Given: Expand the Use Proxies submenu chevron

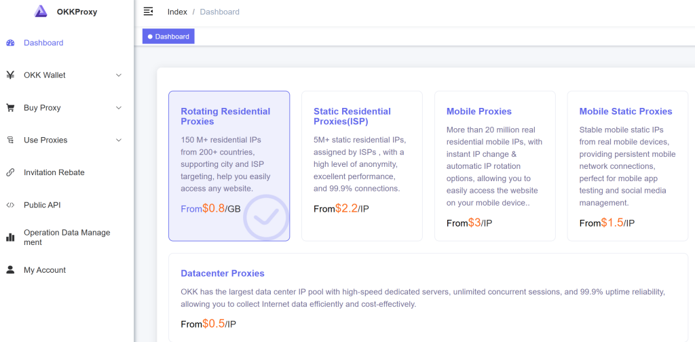Looking at the screenshot, I should click(119, 140).
